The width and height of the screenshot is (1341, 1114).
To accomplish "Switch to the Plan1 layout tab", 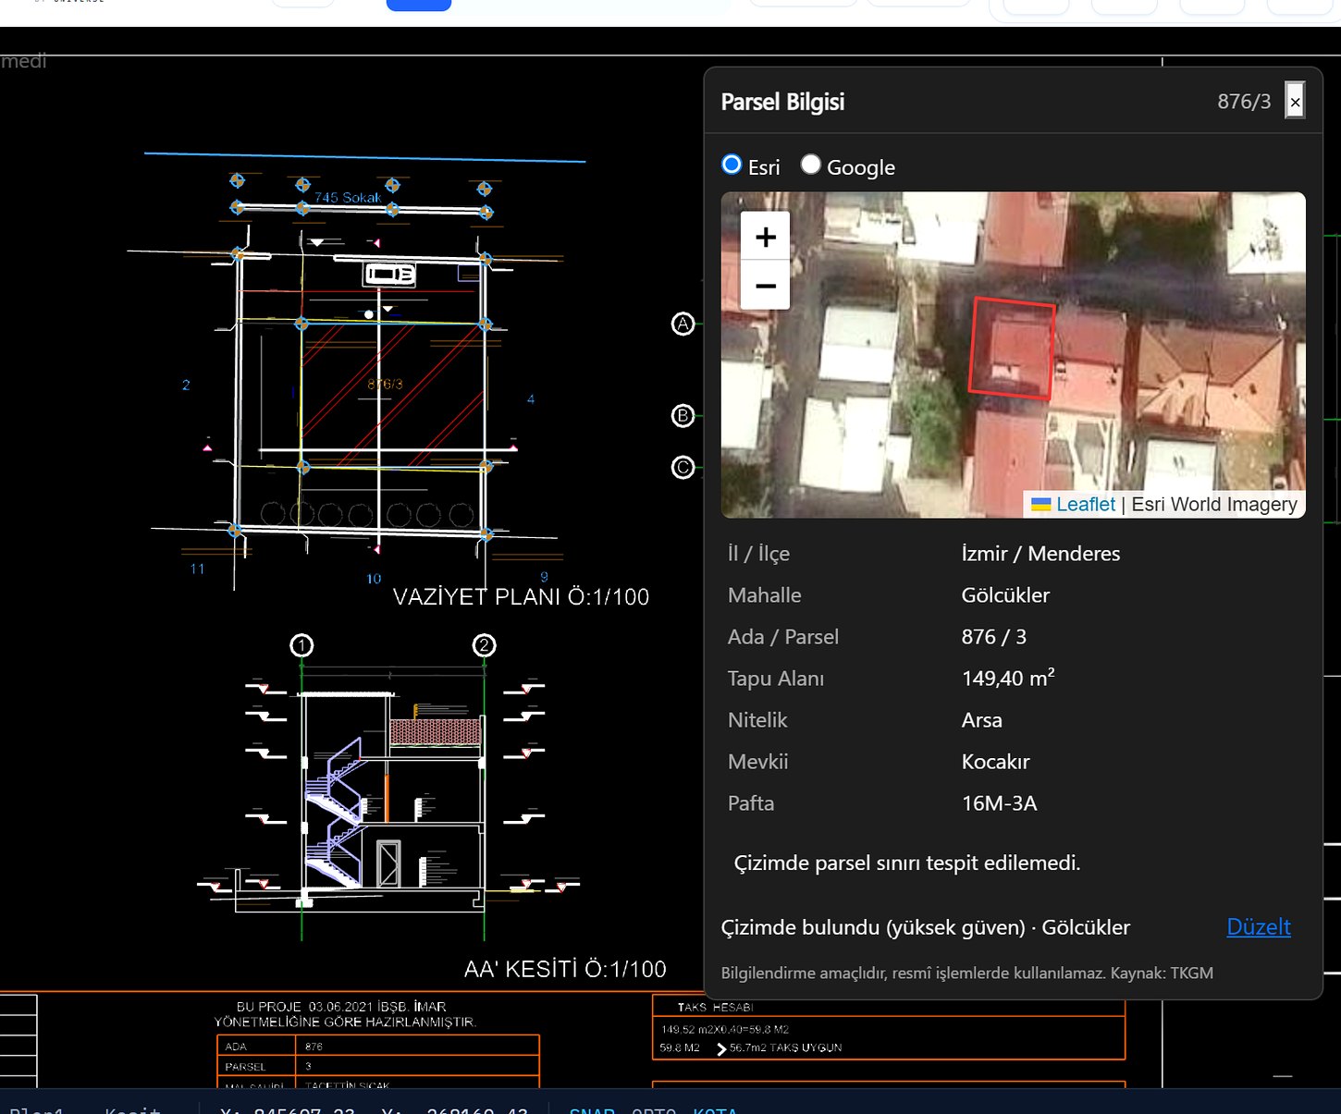I will 36,1109.
